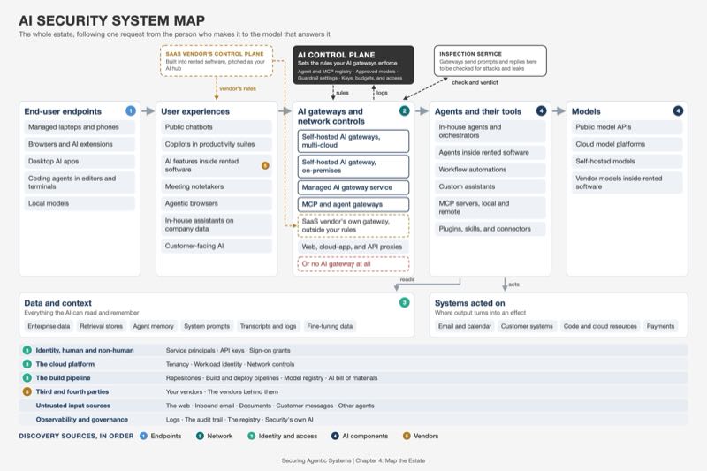This screenshot has width=707, height=471.
Task: Click 'Code and cloud resources' chip
Action: pos(600,326)
